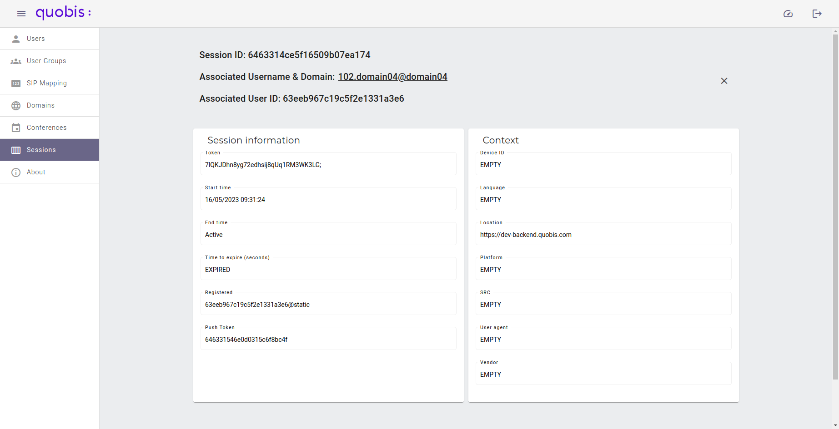
Task: Click the Session information heading
Action: [x=254, y=140]
